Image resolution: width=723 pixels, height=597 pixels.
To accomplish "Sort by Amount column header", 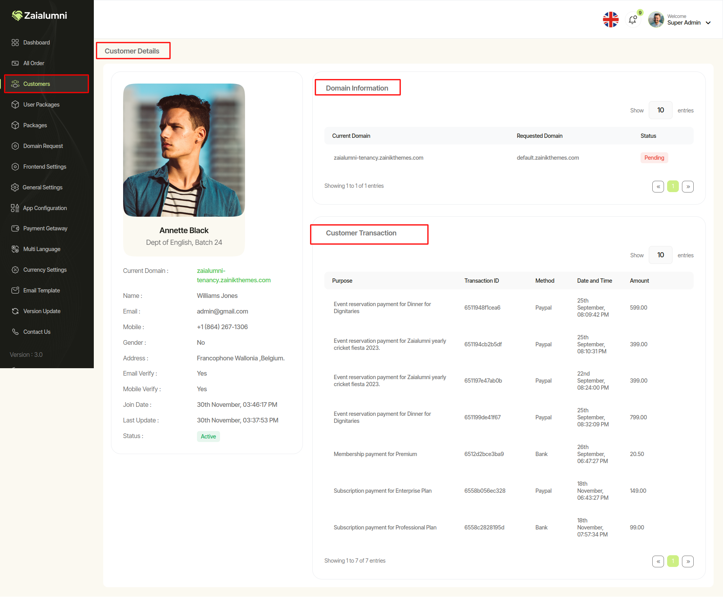I will 639,281.
